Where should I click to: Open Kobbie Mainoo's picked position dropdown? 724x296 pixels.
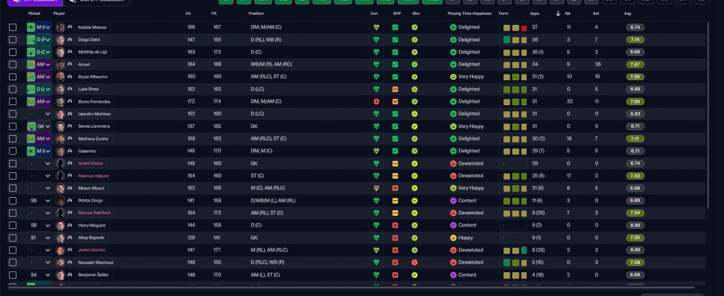(x=39, y=27)
